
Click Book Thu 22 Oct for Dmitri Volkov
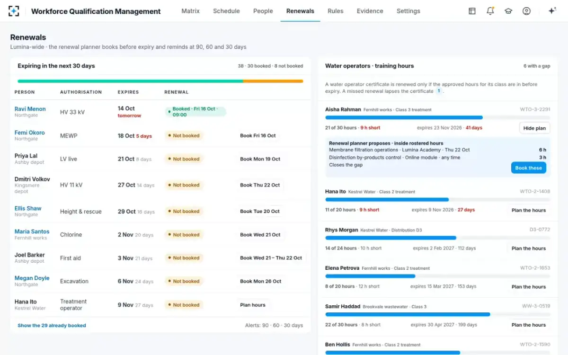point(260,185)
